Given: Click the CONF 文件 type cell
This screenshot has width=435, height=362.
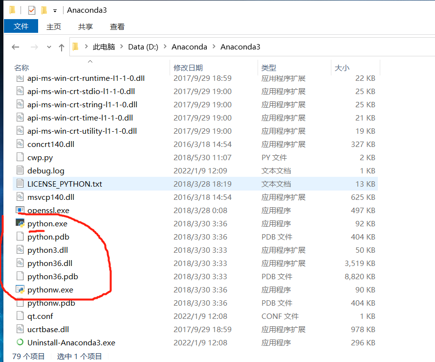Looking at the screenshot, I should 280,316.
